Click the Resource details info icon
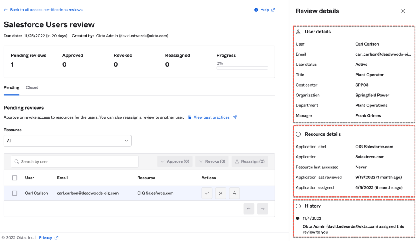The height and width of the screenshot is (241, 417). 298,134
